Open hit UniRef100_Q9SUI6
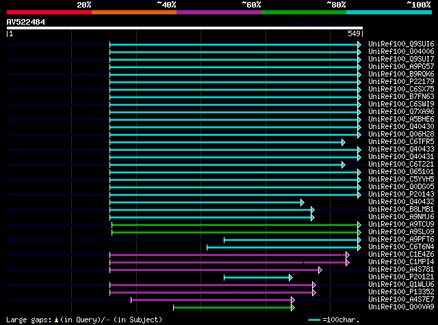 (x=401, y=44)
